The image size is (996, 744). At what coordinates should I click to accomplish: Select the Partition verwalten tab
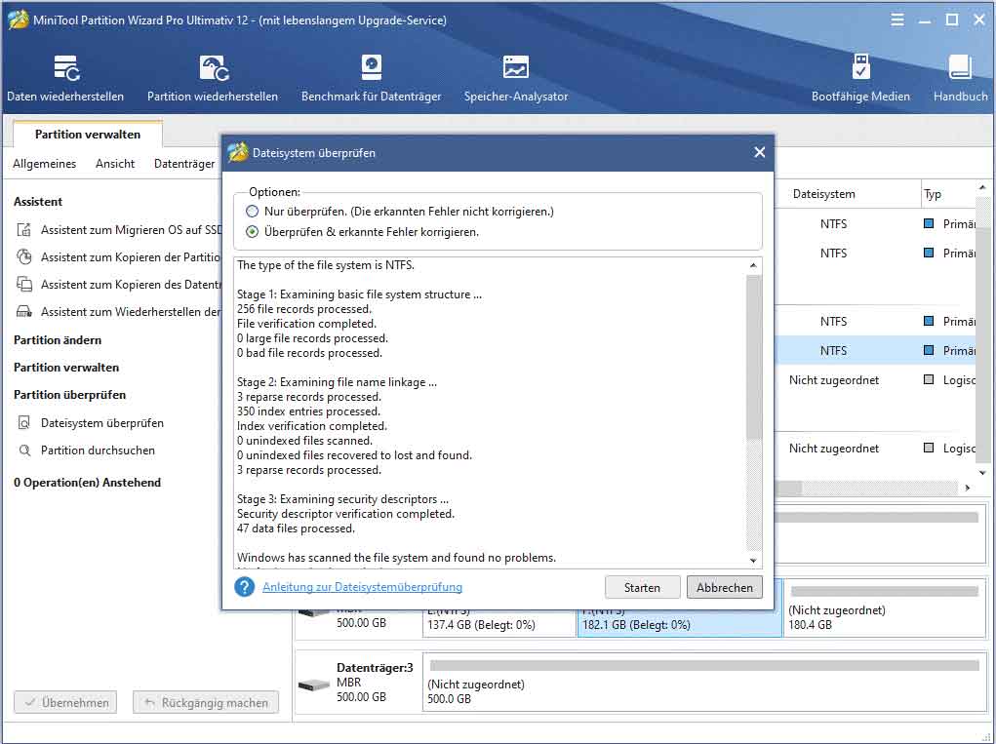click(87, 134)
